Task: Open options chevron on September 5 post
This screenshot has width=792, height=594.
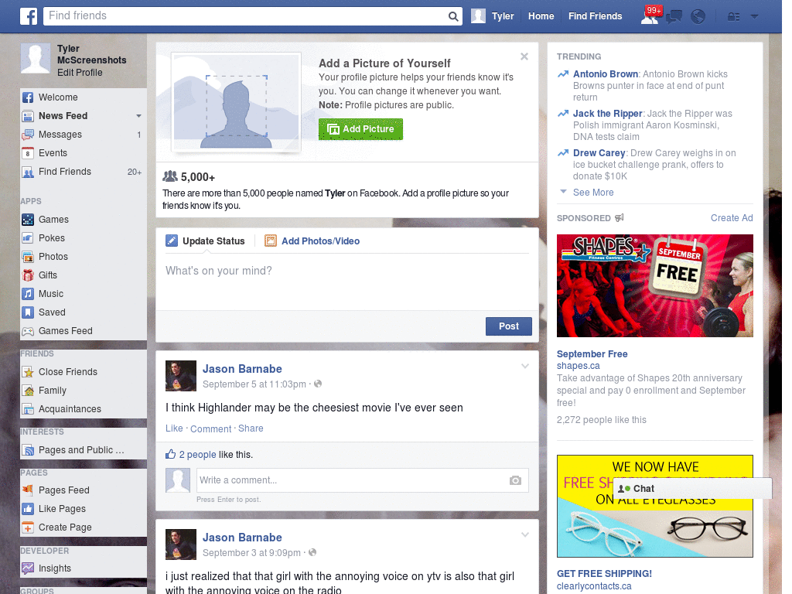Action: click(525, 366)
